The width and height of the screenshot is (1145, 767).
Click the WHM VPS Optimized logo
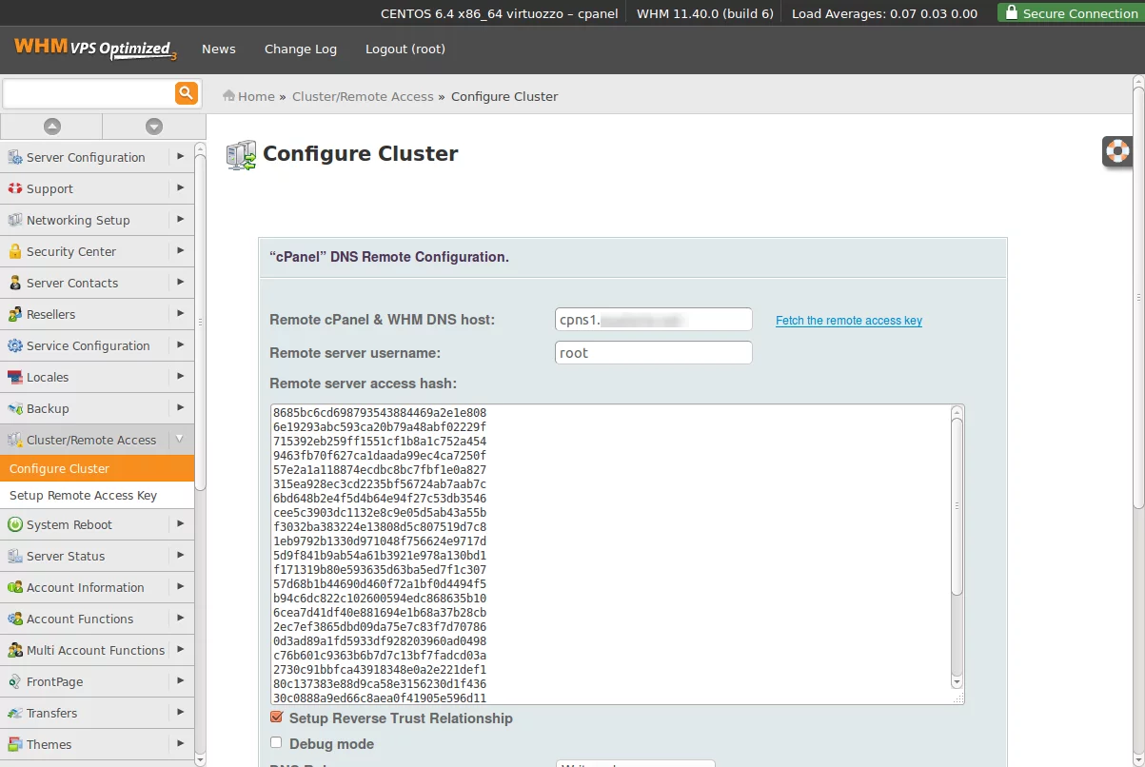coord(95,49)
